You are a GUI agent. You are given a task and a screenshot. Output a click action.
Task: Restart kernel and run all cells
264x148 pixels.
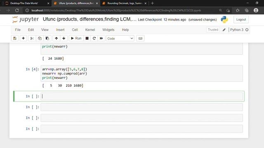point(101,38)
